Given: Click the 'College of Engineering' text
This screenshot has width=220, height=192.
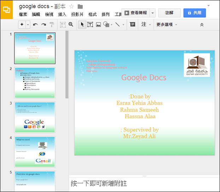Looking at the screenshot, I should coord(102,64).
